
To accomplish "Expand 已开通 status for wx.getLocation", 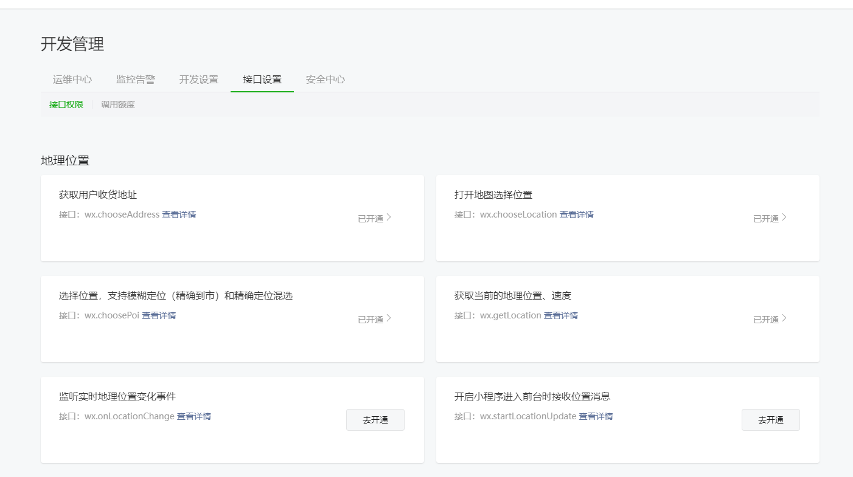I will click(770, 319).
